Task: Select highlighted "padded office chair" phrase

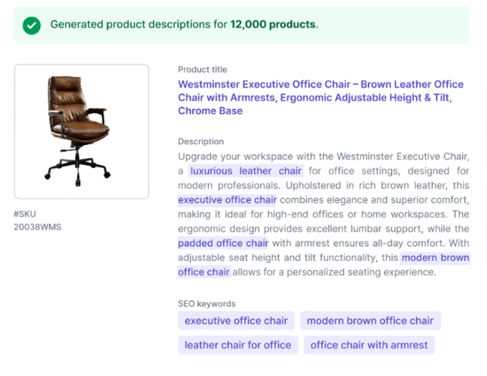Action: point(223,243)
